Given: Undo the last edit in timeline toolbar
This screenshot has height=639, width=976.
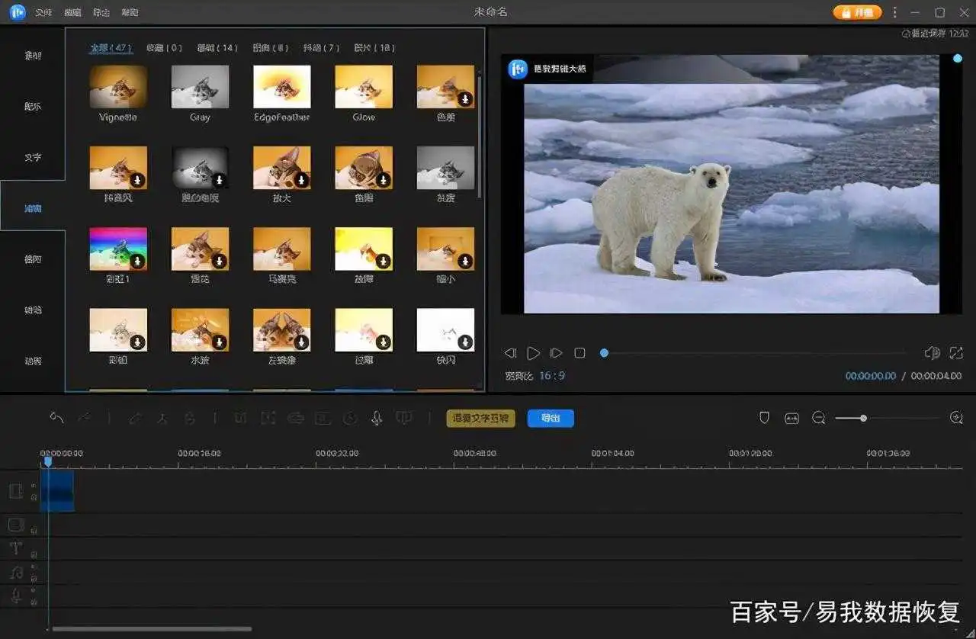Looking at the screenshot, I should coord(57,418).
